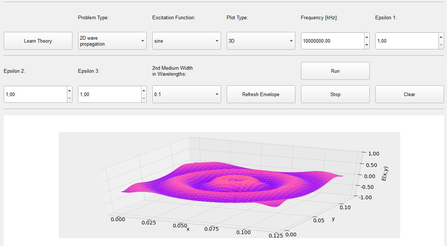The width and height of the screenshot is (447, 246).
Task: Click the Epsilon 3 value field
Action: tap(108, 94)
